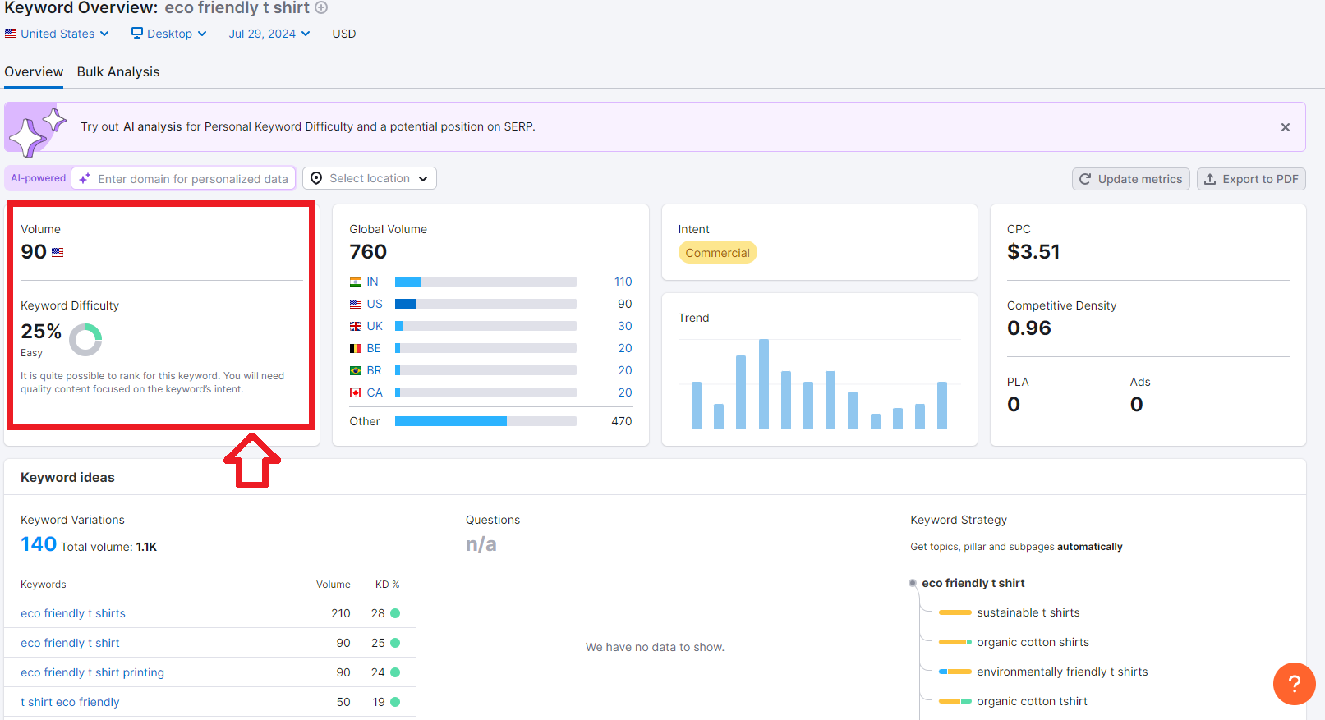The image size is (1325, 720).
Task: Click the IN volume progress bar
Action: click(485, 282)
